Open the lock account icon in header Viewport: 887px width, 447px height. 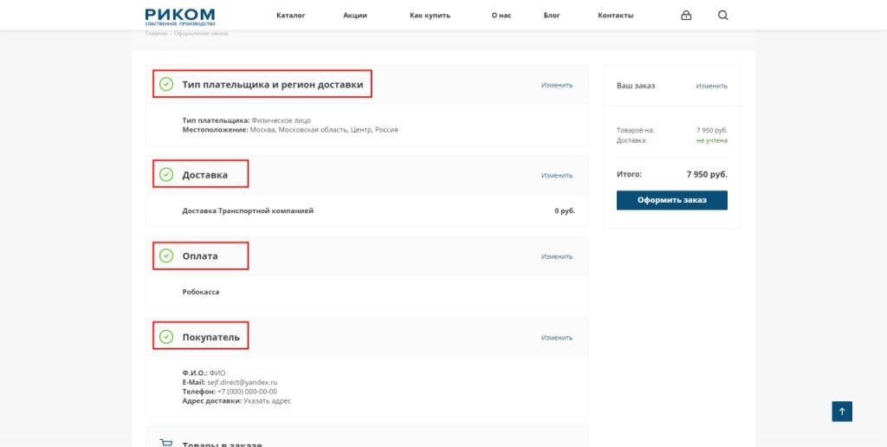click(686, 16)
